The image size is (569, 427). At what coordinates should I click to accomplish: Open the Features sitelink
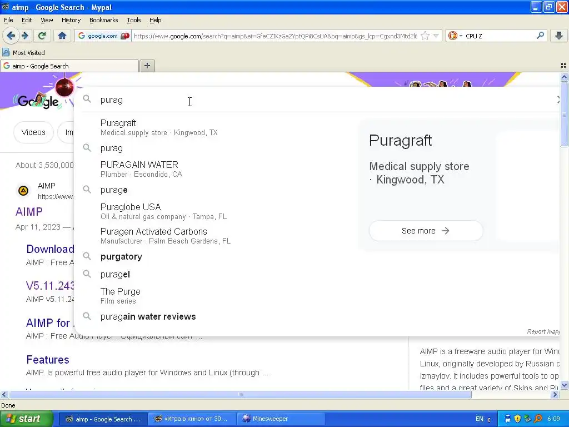(x=48, y=360)
